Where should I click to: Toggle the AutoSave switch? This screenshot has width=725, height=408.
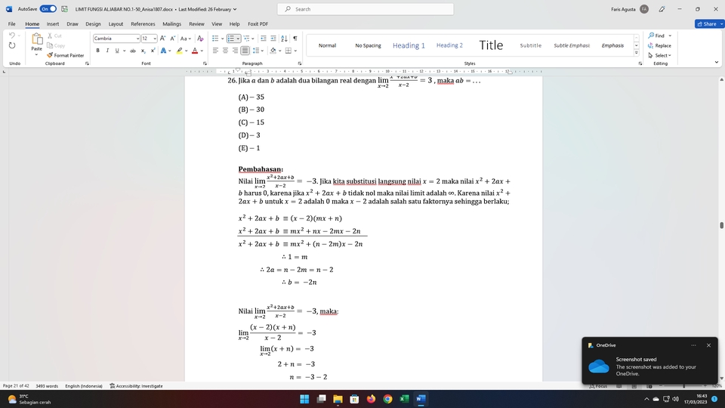click(48, 9)
